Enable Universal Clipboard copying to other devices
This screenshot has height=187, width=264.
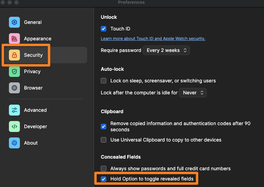[104, 140]
